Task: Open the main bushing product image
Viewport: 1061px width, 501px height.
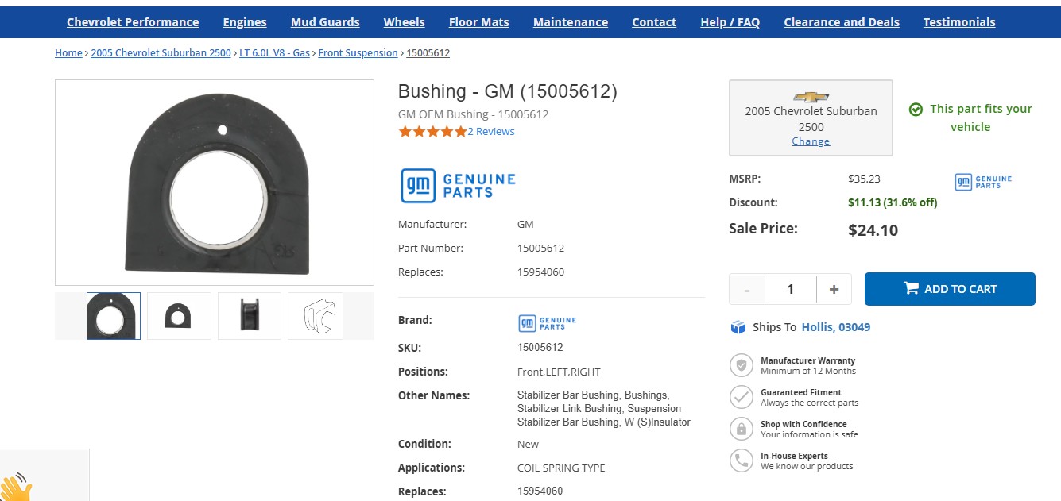Action: tap(215, 183)
